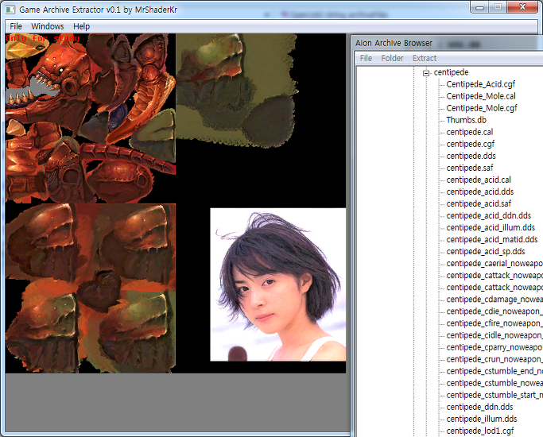This screenshot has width=543, height=437.
Task: Select centipede_ddn.dds file
Action: [x=479, y=407]
